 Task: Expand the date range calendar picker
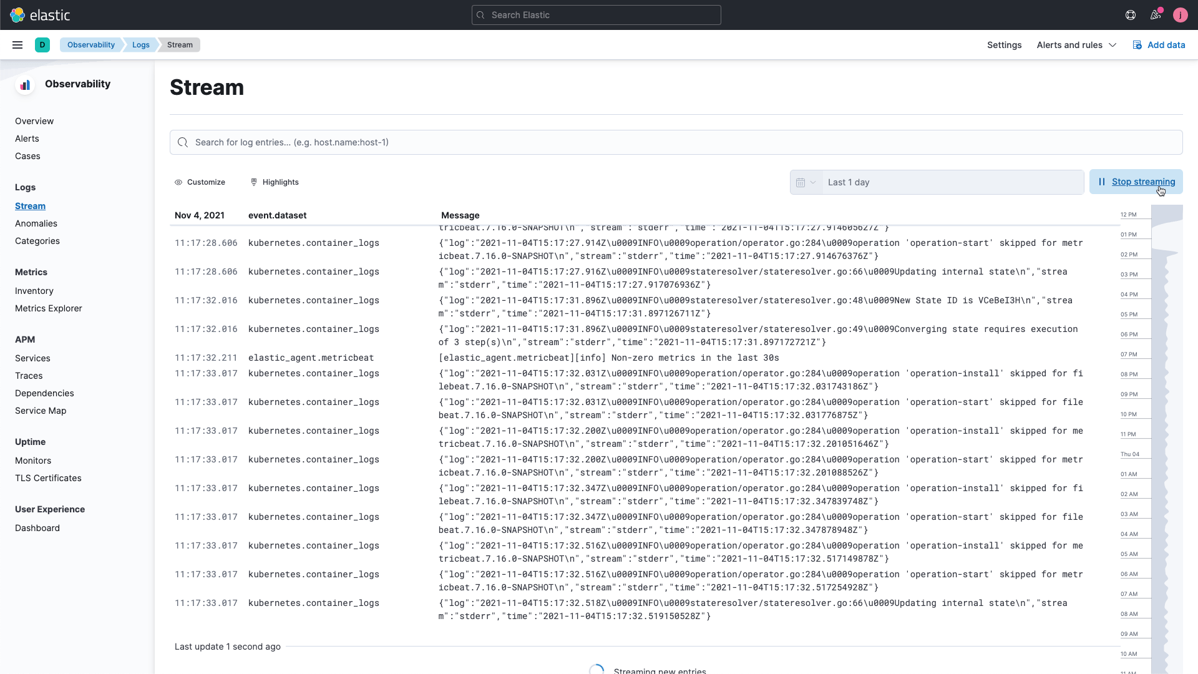click(x=806, y=182)
